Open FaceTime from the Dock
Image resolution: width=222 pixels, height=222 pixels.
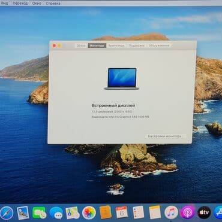tap(39, 213)
